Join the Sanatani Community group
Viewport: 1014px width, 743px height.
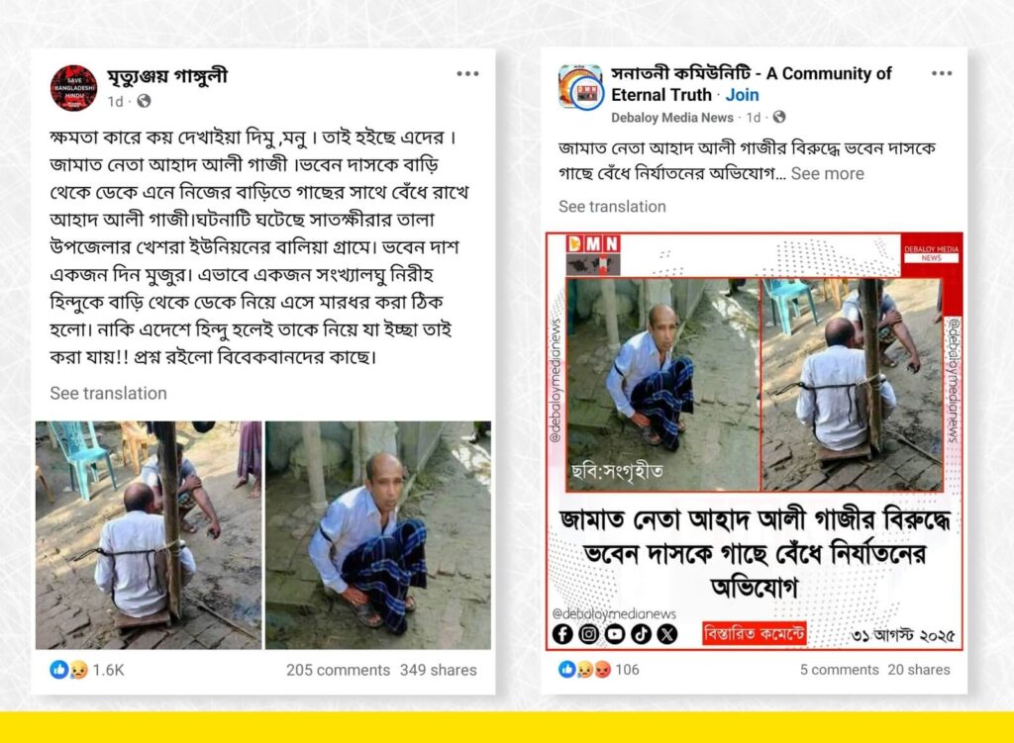[x=742, y=95]
